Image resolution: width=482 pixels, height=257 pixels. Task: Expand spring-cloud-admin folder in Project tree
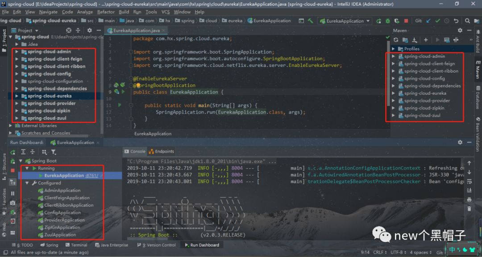point(17,52)
